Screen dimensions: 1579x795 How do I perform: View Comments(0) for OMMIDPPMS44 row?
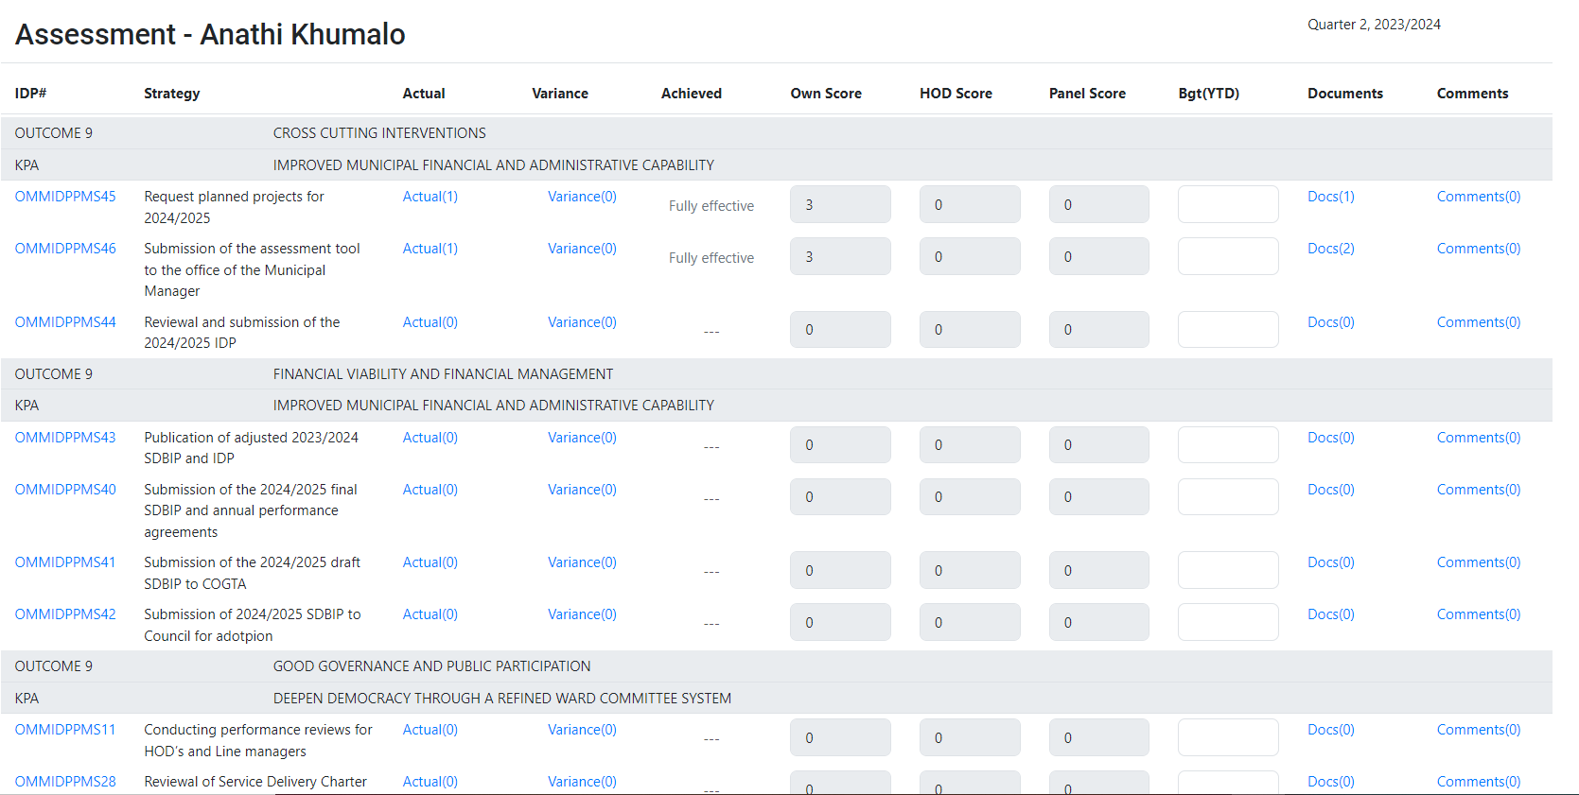click(x=1478, y=322)
